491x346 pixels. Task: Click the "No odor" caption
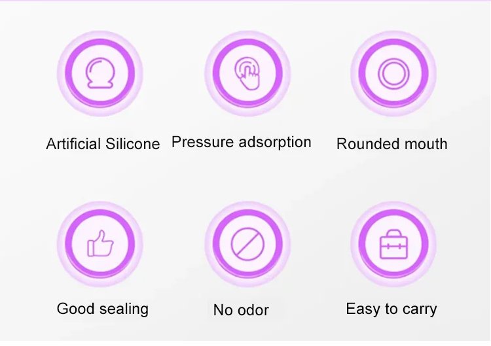click(241, 309)
